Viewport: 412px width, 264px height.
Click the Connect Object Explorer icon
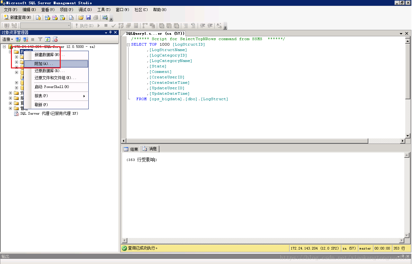click(18, 39)
